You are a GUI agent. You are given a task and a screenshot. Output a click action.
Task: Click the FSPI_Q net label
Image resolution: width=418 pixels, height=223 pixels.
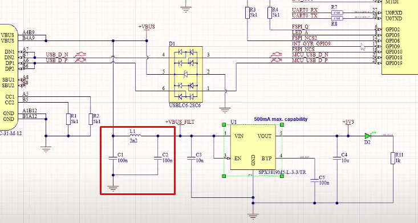click(300, 27)
